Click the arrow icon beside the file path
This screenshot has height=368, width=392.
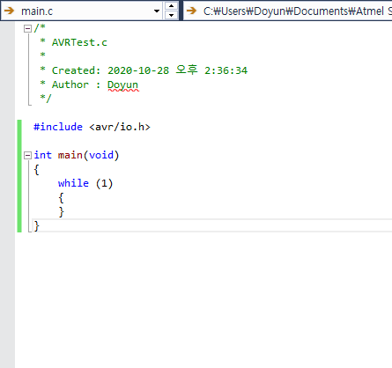click(x=191, y=11)
